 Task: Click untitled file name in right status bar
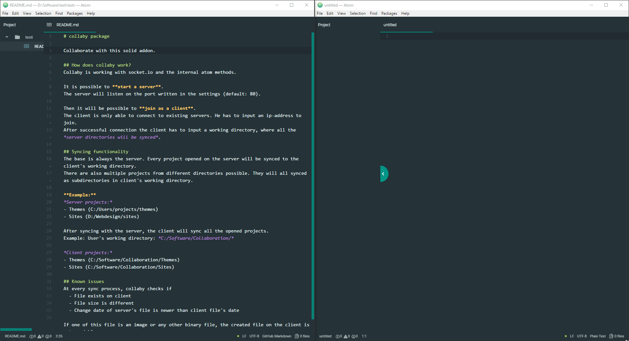pos(325,336)
